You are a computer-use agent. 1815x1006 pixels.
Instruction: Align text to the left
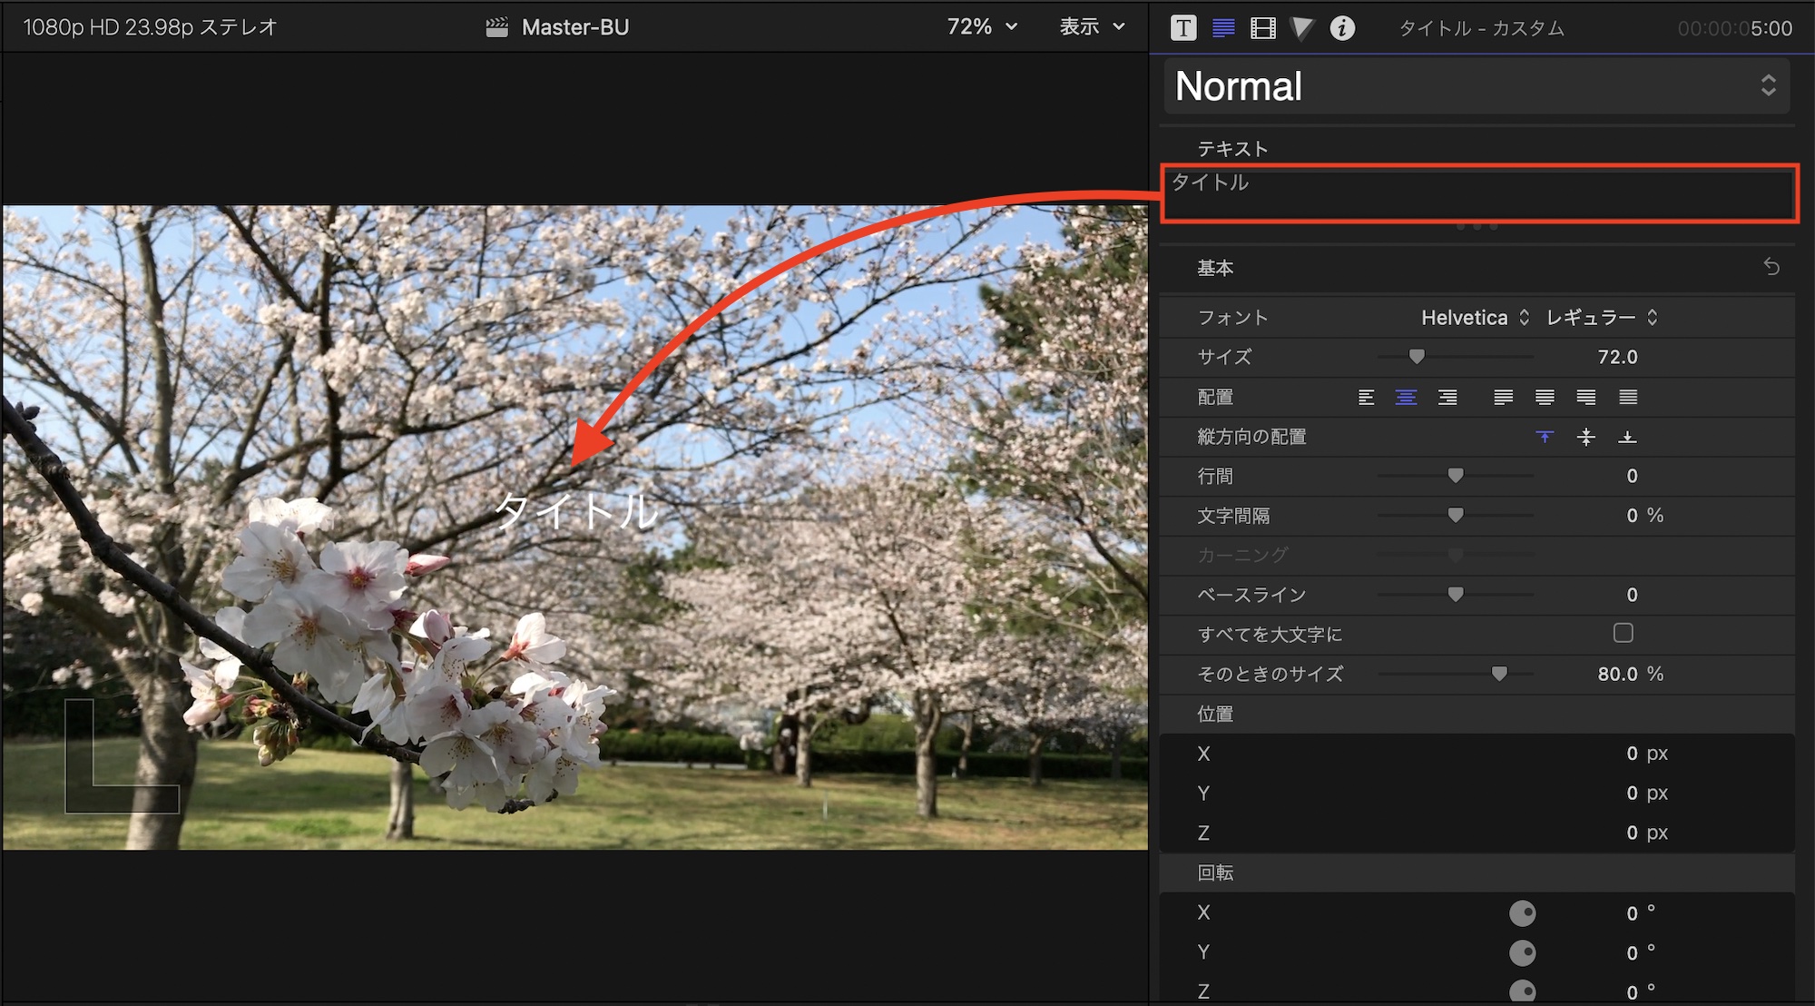pos(1366,397)
